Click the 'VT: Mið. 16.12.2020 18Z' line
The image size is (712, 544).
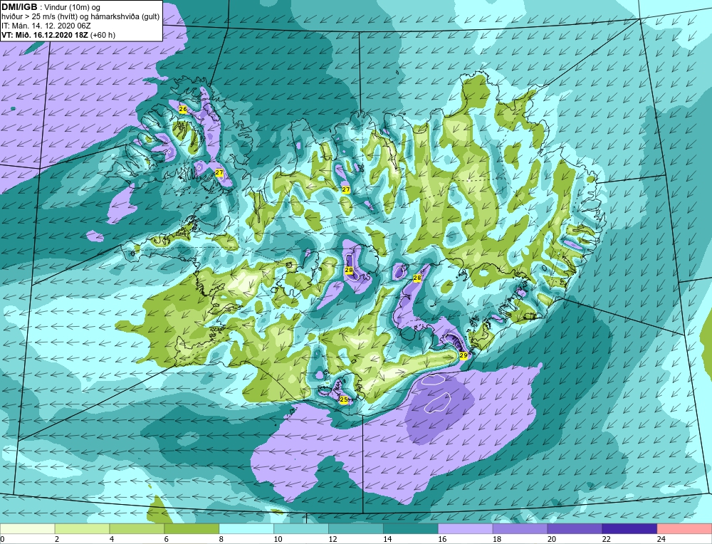click(45, 35)
